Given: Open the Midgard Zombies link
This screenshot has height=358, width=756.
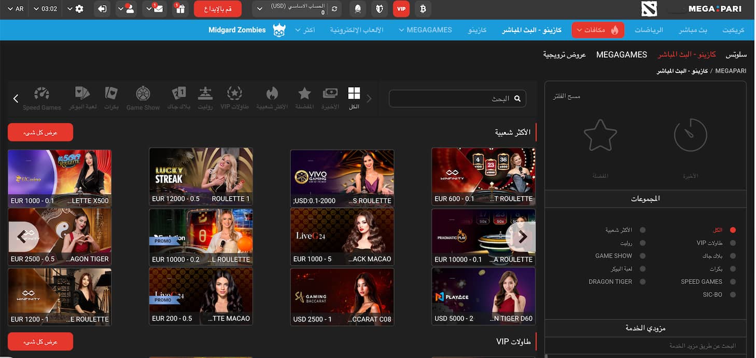Looking at the screenshot, I should tap(237, 30).
